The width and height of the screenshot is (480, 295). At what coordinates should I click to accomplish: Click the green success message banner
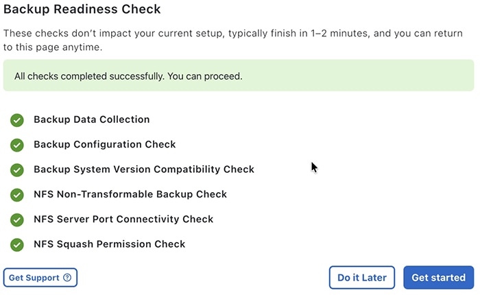point(343,75)
